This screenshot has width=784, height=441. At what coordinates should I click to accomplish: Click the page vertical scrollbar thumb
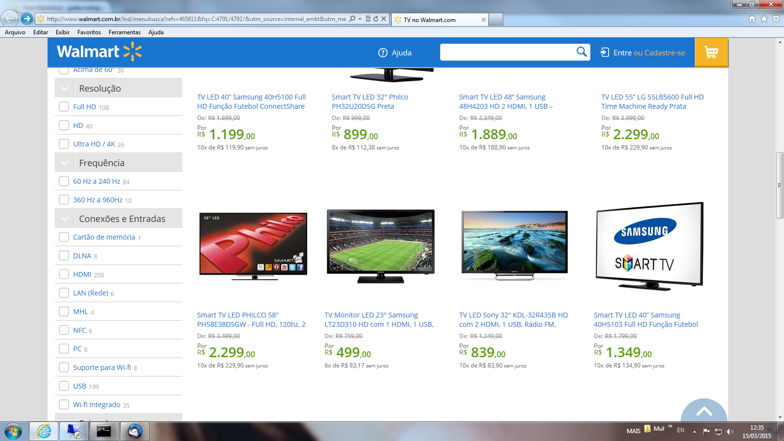[x=780, y=185]
